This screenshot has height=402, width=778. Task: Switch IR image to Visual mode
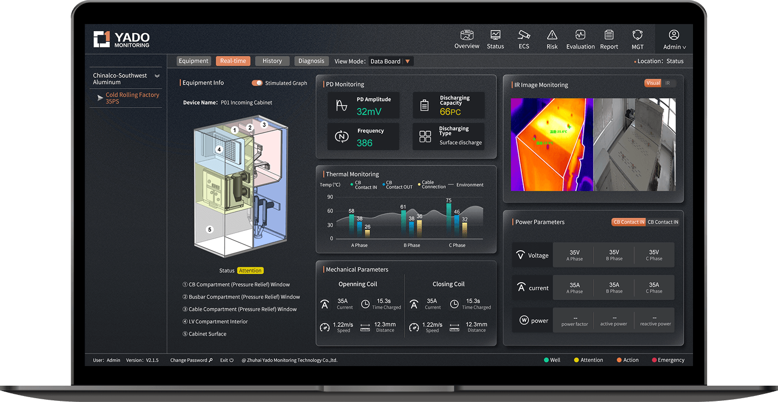pyautogui.click(x=653, y=83)
